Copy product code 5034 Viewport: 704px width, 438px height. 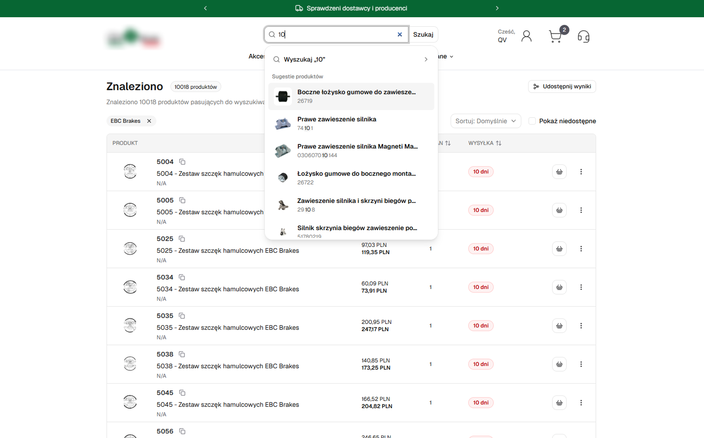point(182,277)
